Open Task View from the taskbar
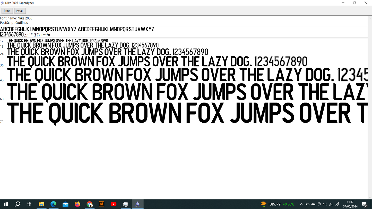The width and height of the screenshot is (372, 209). pyautogui.click(x=29, y=204)
